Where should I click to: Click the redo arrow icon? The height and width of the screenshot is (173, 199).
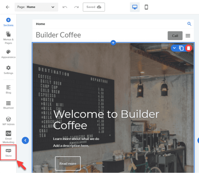point(76,7)
